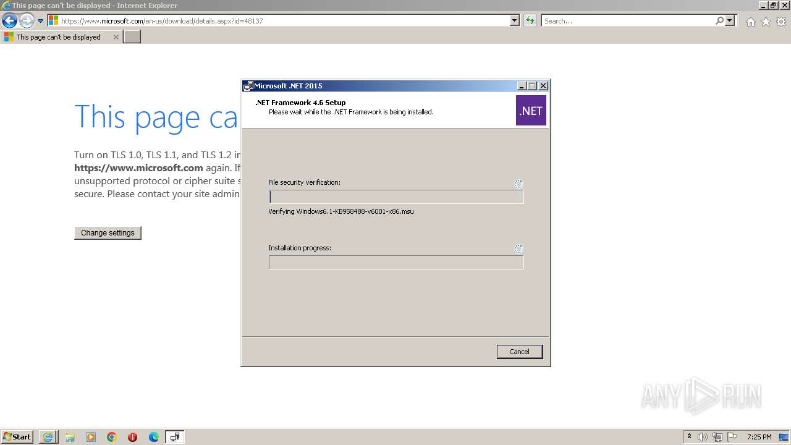Expand the address bar autocomplete dropdown
This screenshot has width=791, height=445.
(515, 20)
